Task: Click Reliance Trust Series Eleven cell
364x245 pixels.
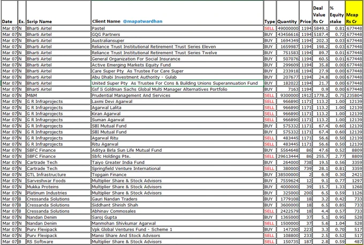Action: coord(177,47)
